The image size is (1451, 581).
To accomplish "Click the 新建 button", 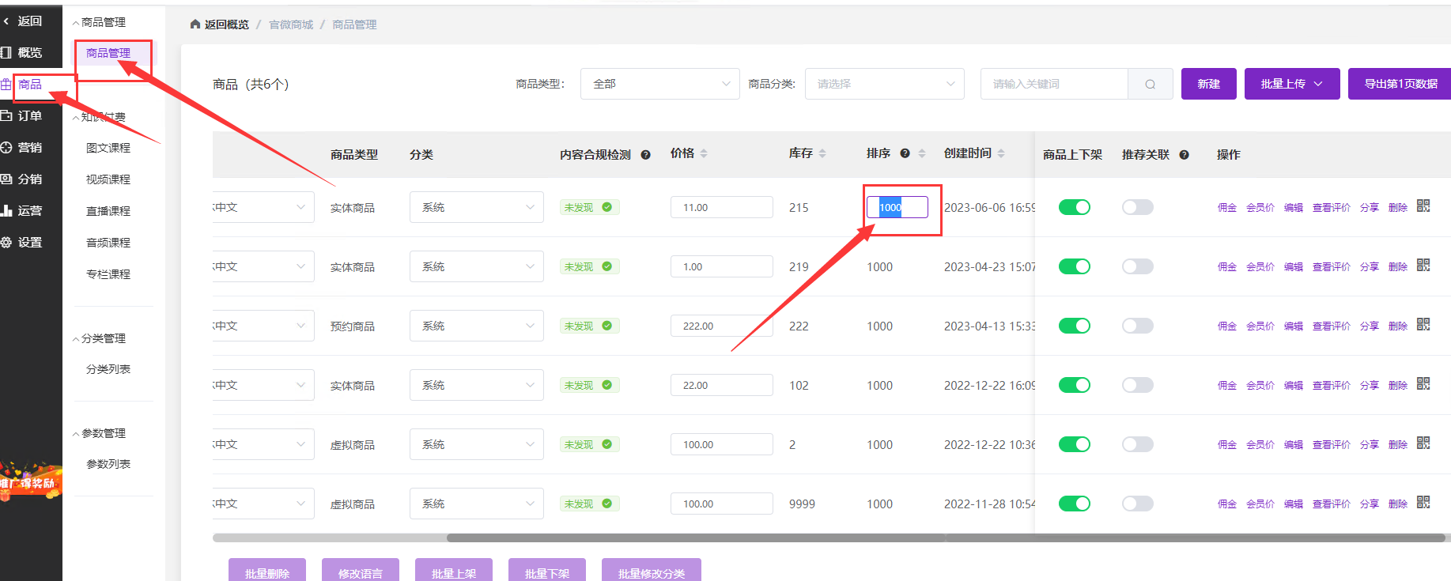I will 1208,84.
